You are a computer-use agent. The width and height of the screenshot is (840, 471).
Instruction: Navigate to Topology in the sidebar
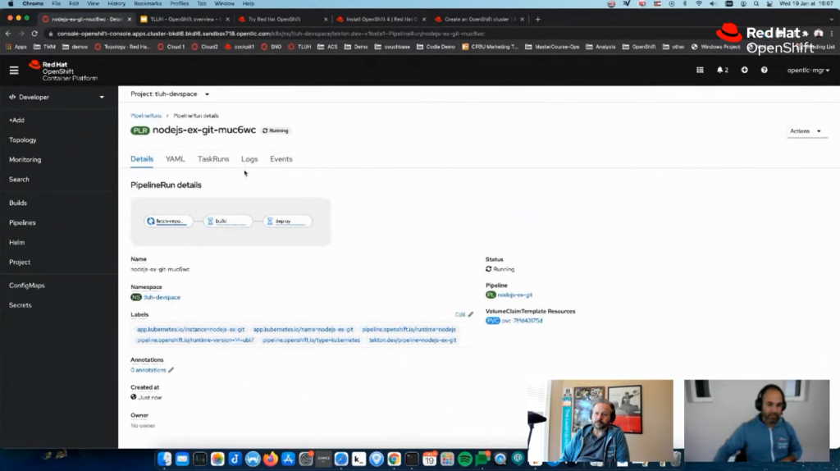[22, 139]
